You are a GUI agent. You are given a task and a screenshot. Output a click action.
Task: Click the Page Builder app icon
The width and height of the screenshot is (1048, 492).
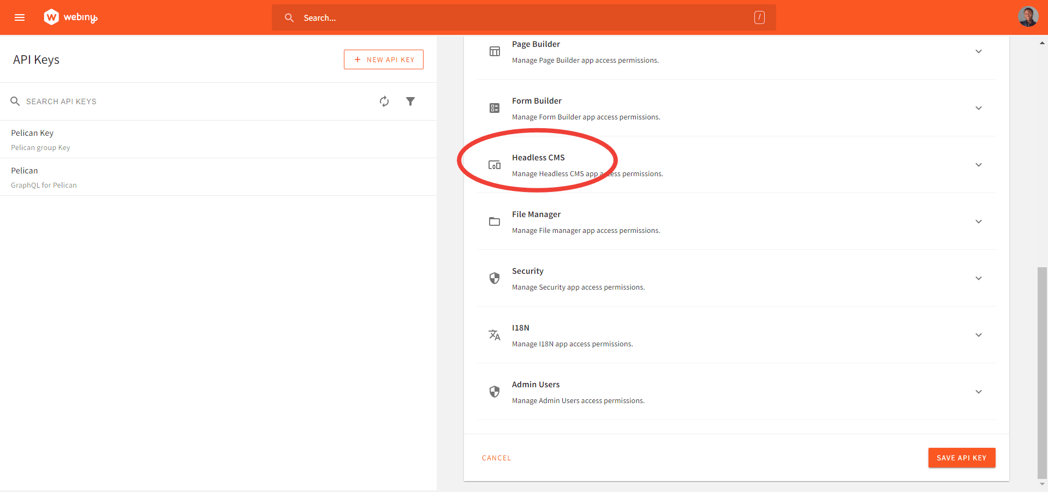(x=495, y=51)
